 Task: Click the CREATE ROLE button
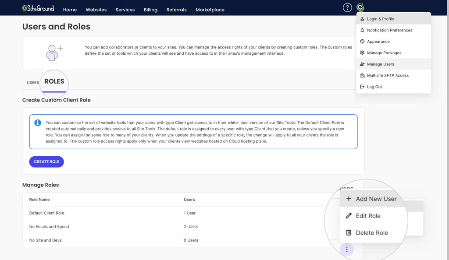(x=46, y=162)
